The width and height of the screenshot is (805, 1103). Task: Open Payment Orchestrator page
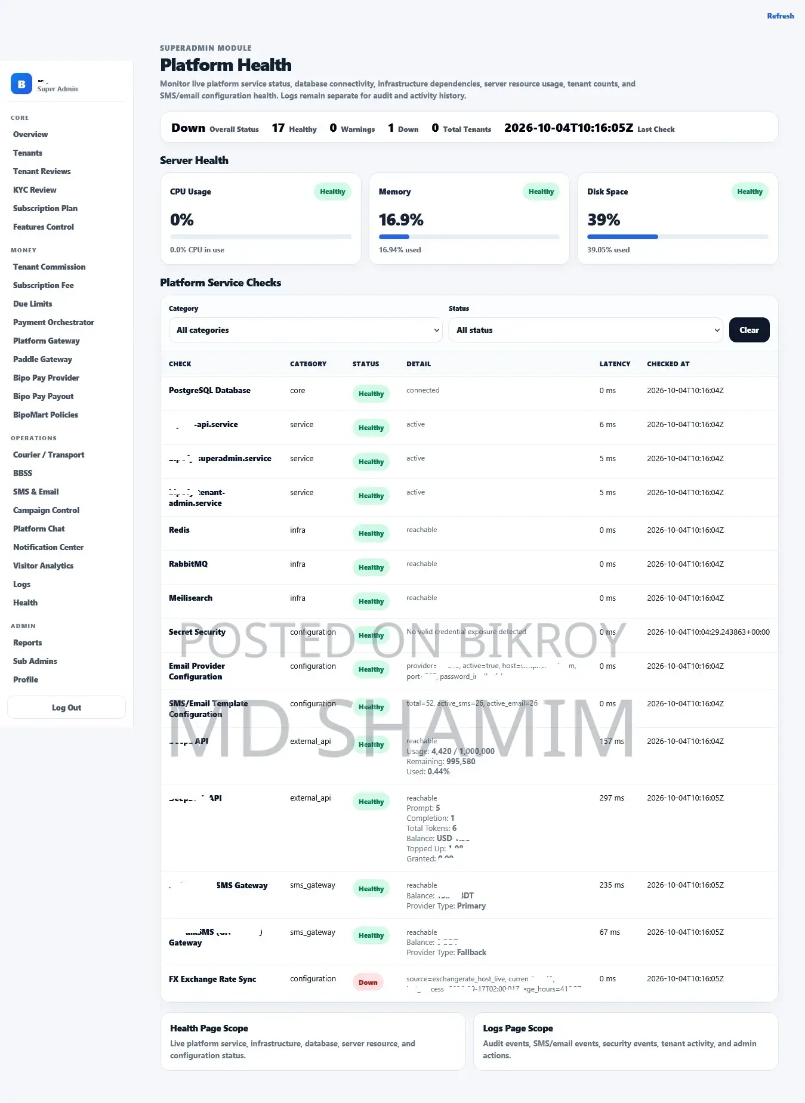pos(54,323)
